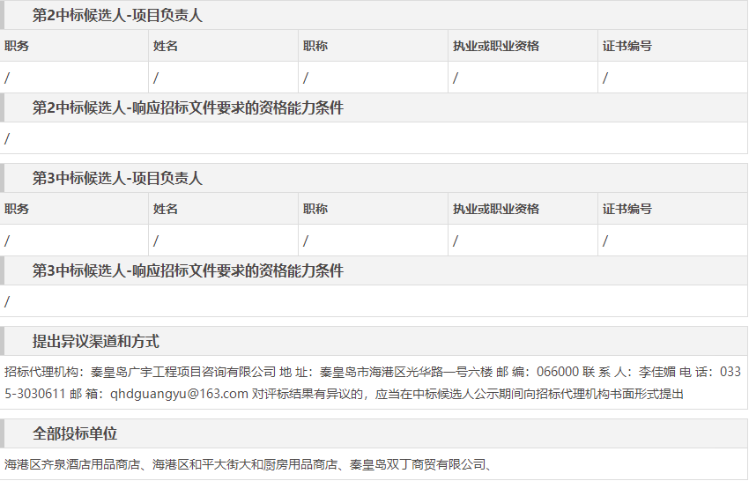Click the qhdguangyu@163.com email address
The image size is (749, 481).
click(x=179, y=394)
